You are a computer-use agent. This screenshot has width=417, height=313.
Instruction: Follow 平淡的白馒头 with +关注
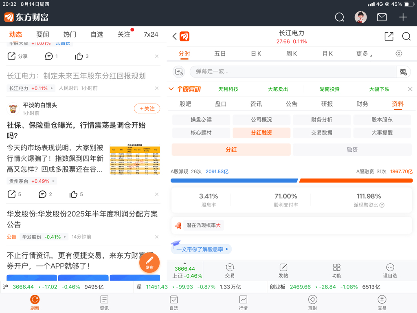[x=147, y=108]
